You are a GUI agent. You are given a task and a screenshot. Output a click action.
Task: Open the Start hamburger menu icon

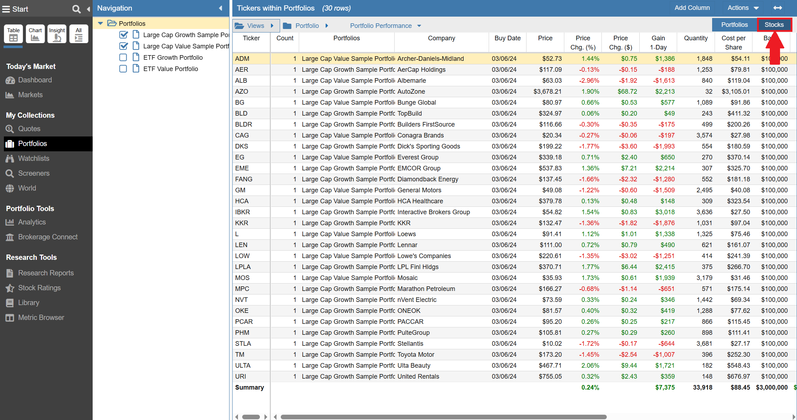(x=6, y=9)
